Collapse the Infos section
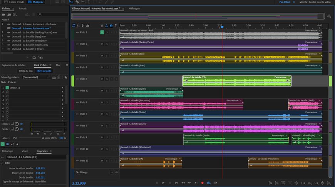 [x=2, y=163]
